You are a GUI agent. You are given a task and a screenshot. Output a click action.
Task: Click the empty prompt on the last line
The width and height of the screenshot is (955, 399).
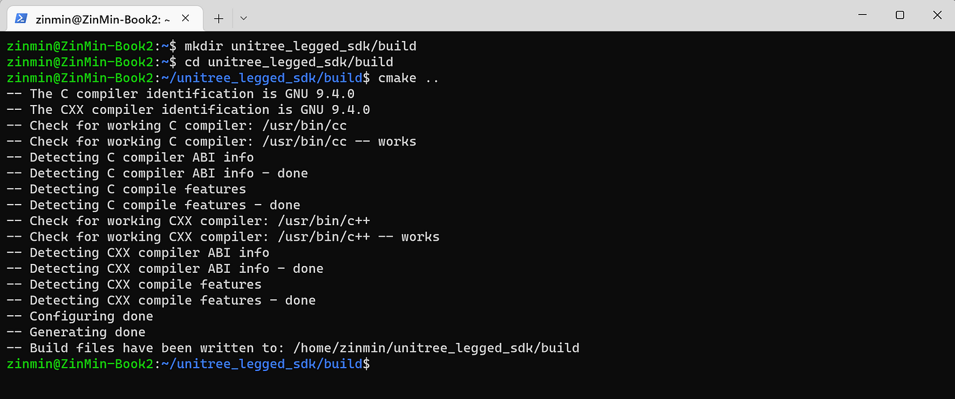[188, 364]
